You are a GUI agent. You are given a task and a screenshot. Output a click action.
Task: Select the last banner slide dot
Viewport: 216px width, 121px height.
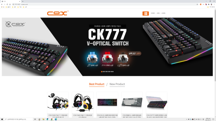[x=113, y=71]
